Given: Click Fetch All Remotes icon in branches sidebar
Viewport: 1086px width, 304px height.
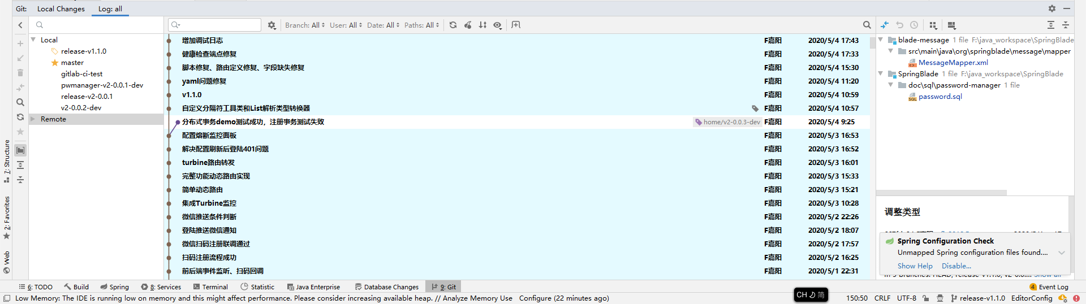Looking at the screenshot, I should tap(20, 117).
